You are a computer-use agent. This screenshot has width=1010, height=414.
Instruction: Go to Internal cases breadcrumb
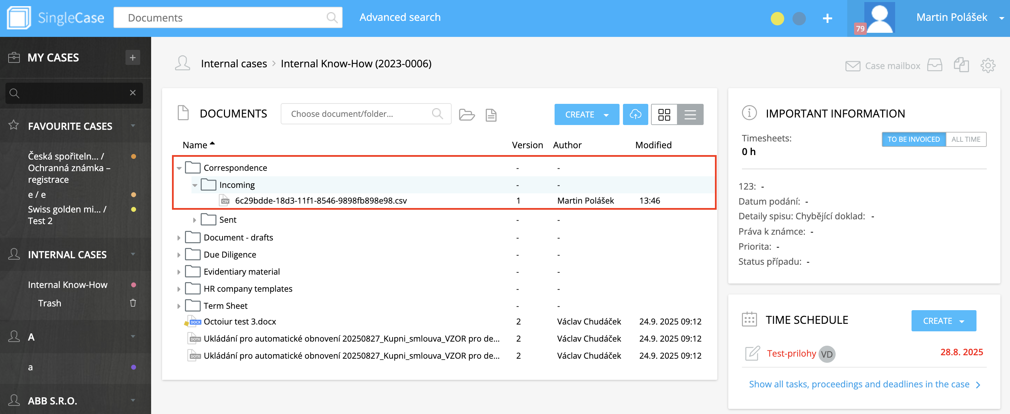tap(234, 64)
